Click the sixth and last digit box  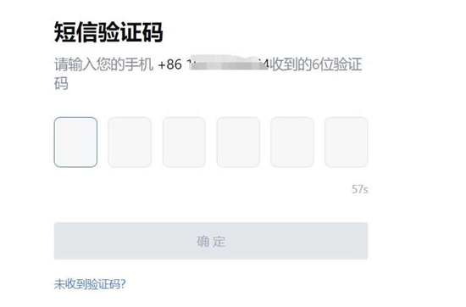(x=347, y=142)
